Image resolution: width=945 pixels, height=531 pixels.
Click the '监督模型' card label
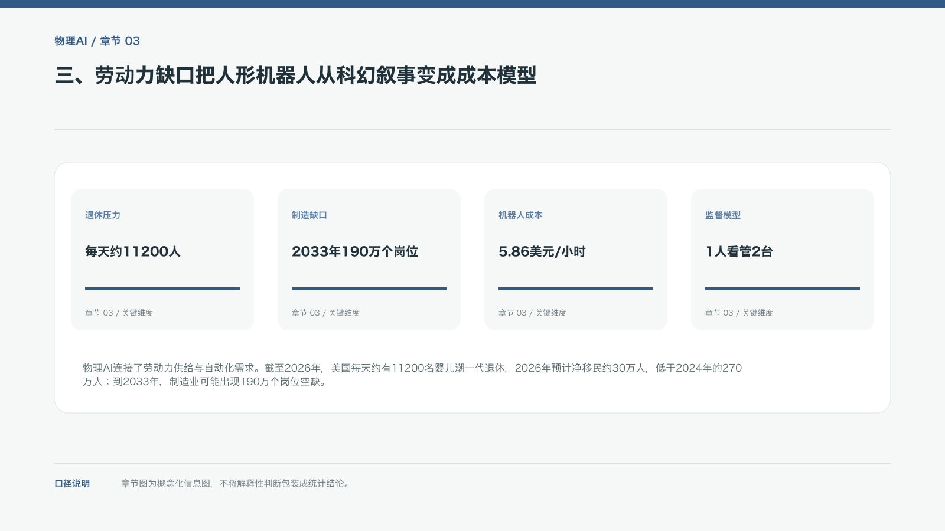[x=723, y=215]
